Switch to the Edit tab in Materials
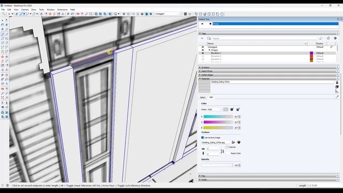The height and width of the screenshot is (193, 343). pyautogui.click(x=211, y=97)
